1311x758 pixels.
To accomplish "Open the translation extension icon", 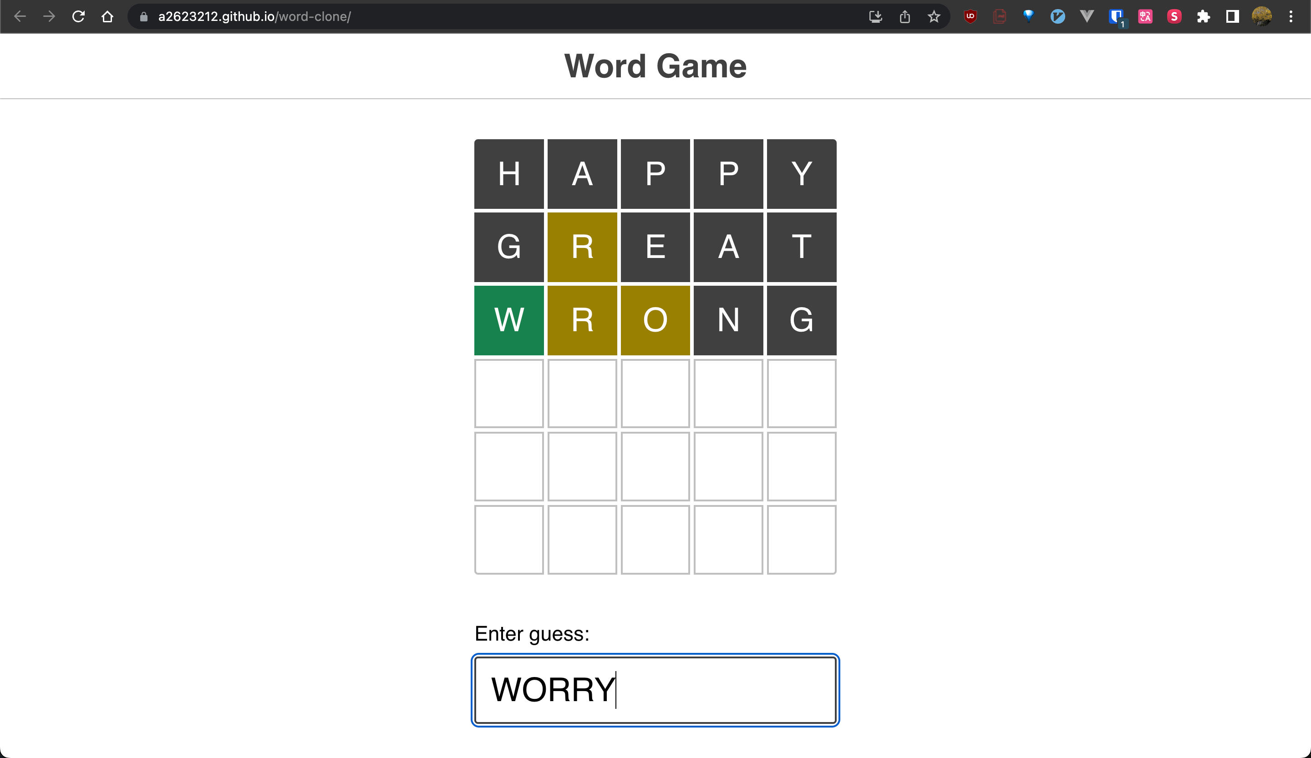I will [x=1145, y=17].
